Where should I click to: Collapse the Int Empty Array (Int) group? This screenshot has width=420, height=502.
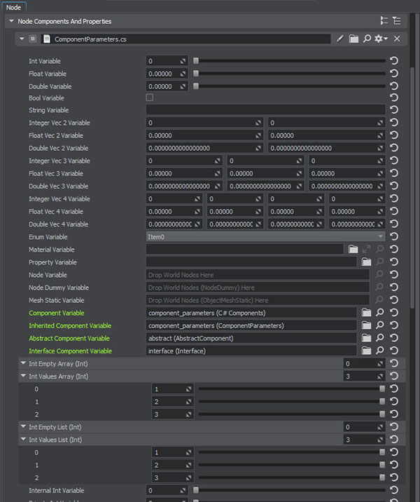click(x=23, y=363)
